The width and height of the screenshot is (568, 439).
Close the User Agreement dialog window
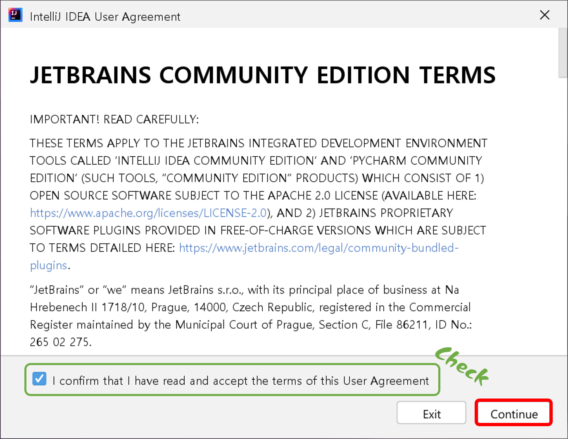(544, 15)
